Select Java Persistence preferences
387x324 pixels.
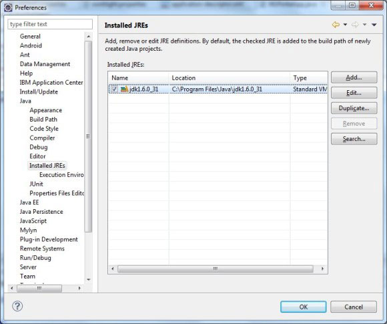click(41, 212)
